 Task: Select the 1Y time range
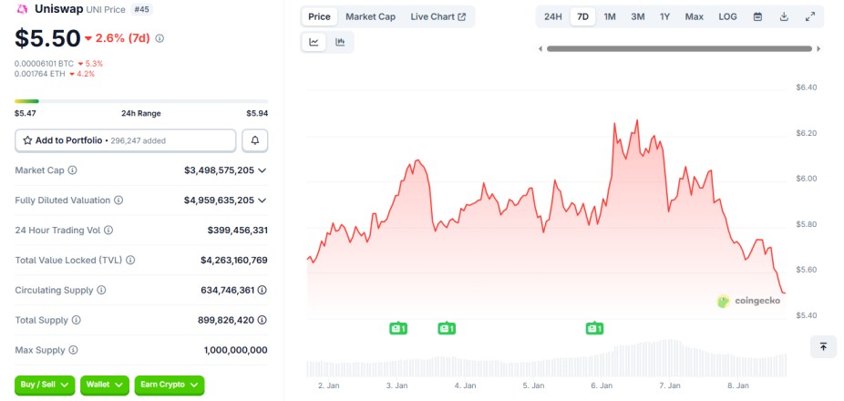tap(665, 16)
